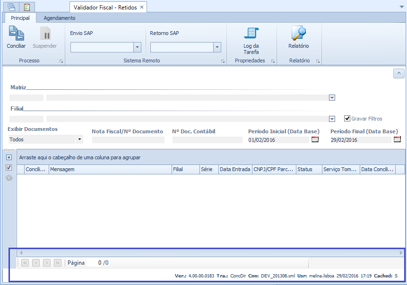Screen dimensions: 407x285
Task: Switch to the Agendamento tab
Action: pyautogui.click(x=59, y=18)
